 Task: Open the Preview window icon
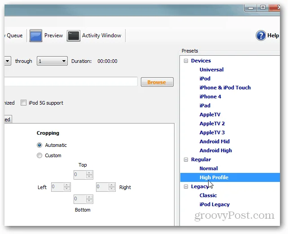pyautogui.click(x=36, y=35)
